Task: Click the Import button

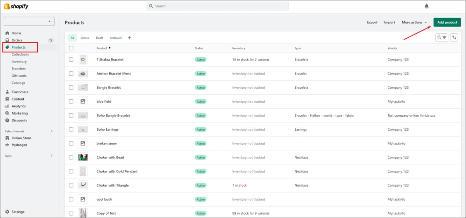Action: coord(389,22)
